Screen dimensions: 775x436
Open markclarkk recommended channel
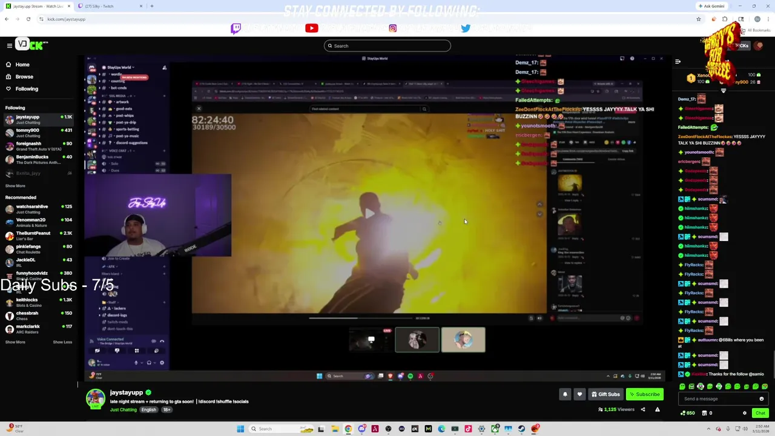pos(38,329)
